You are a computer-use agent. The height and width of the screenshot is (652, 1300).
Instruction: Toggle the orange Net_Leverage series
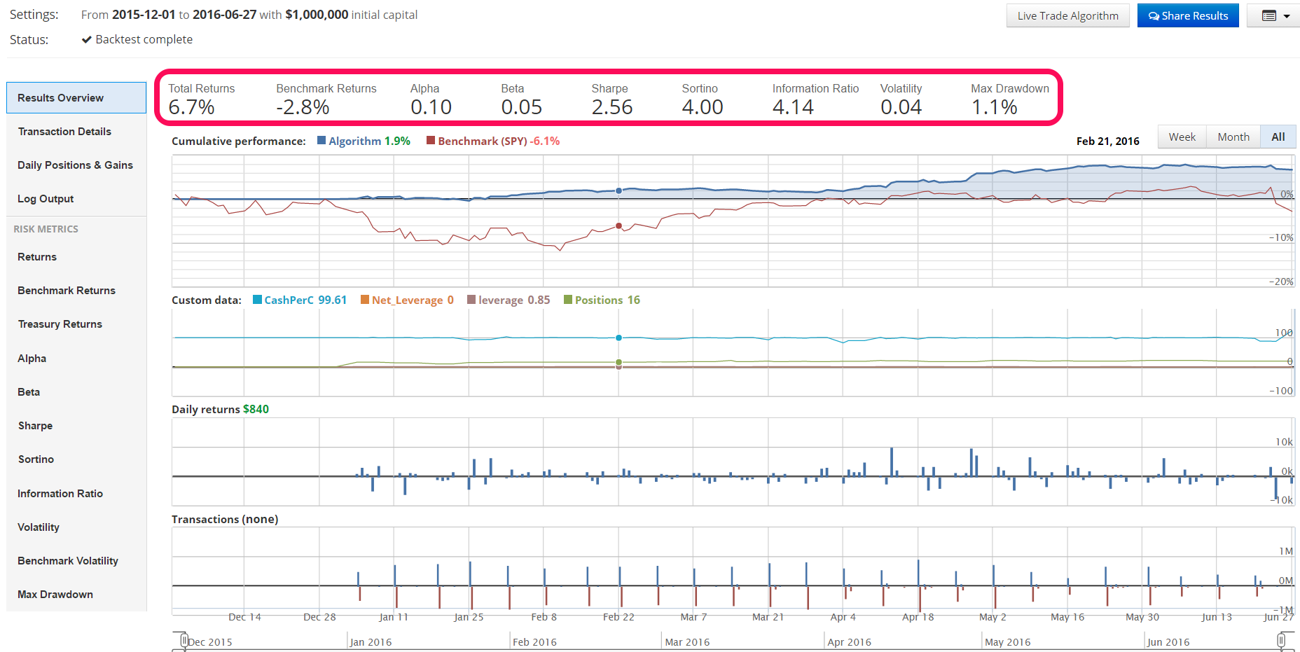click(x=364, y=300)
